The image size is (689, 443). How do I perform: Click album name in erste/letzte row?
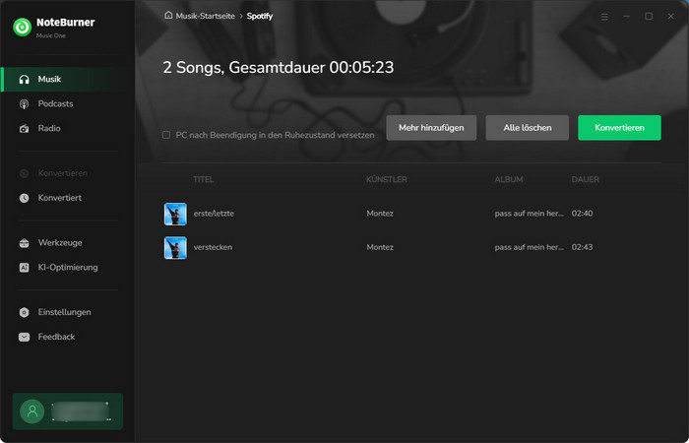[530, 214]
